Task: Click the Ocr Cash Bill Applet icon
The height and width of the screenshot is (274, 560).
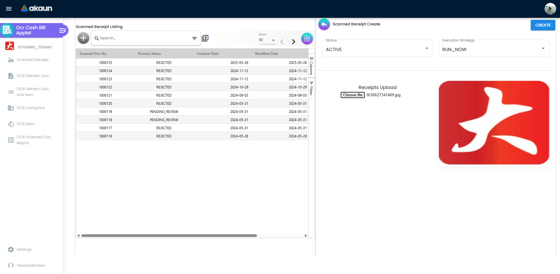Action: (x=7, y=30)
